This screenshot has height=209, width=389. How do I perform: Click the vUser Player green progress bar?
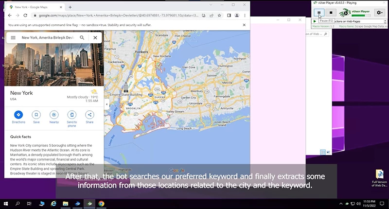coord(361,16)
